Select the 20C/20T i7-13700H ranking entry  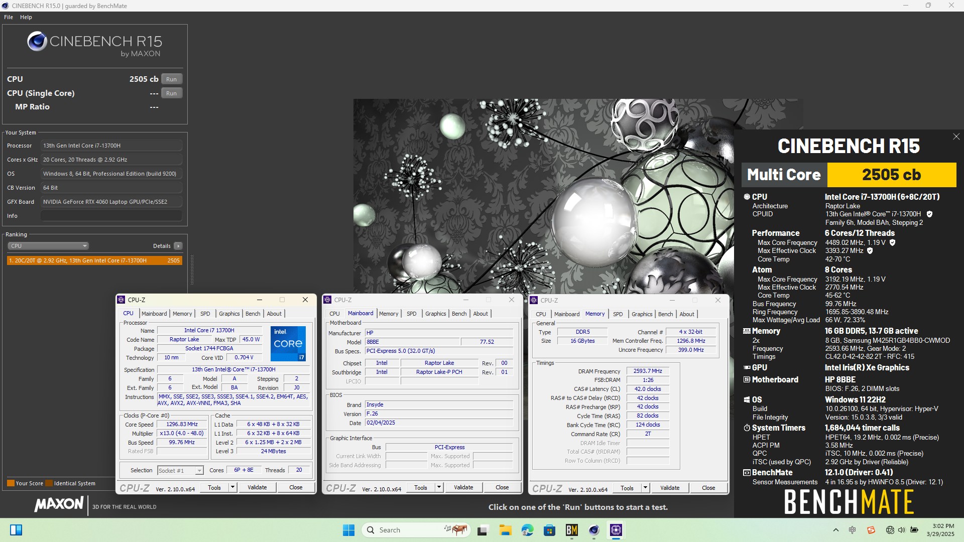(x=94, y=260)
